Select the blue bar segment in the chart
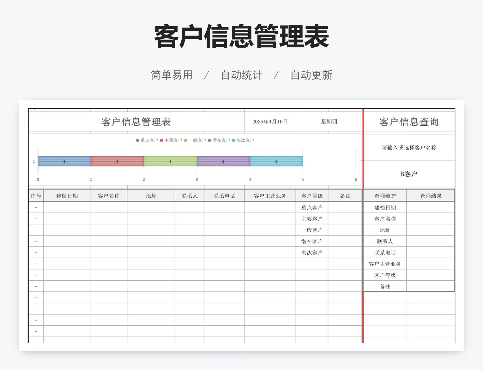The image size is (483, 370). 64,161
